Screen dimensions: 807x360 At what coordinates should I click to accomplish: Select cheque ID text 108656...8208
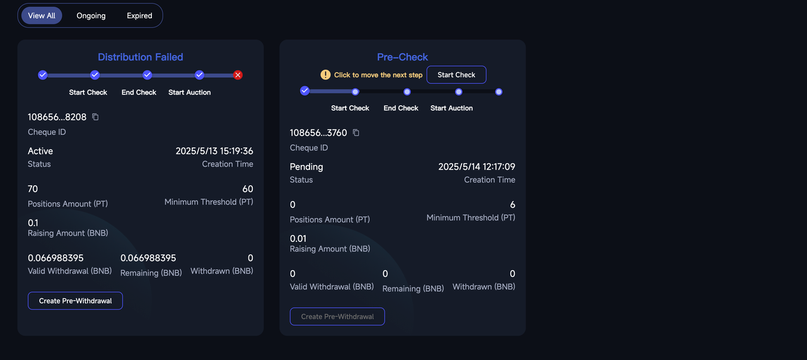57,117
